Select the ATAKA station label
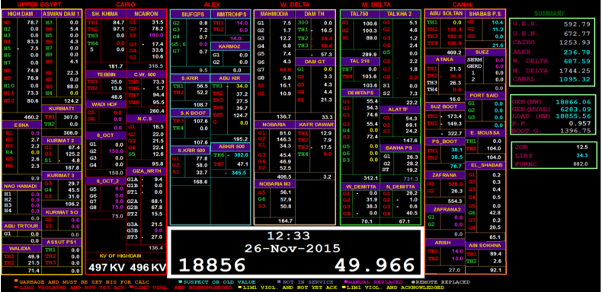This screenshot has height=292, width=602. (x=444, y=60)
